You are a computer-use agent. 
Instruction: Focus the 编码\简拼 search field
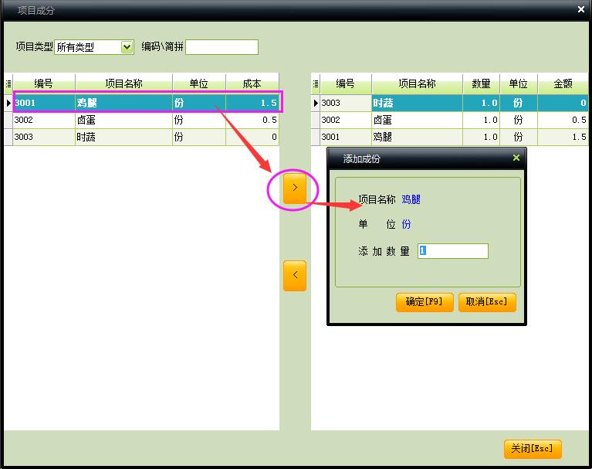pyautogui.click(x=222, y=47)
